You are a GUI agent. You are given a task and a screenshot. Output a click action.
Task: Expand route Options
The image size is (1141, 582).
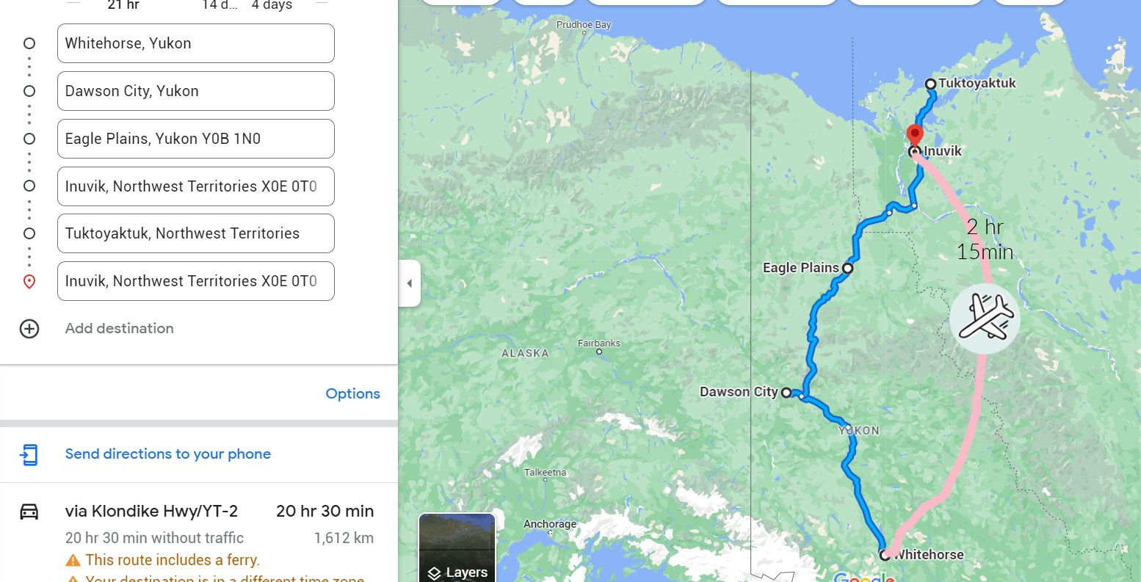pyautogui.click(x=352, y=394)
